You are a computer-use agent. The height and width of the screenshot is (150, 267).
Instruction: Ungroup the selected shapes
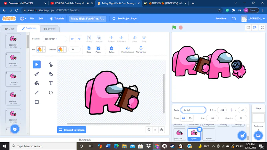pos(98,39)
